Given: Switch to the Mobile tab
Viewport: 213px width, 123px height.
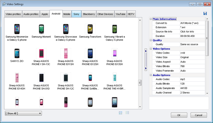Looking at the screenshot, I should 67,14.
